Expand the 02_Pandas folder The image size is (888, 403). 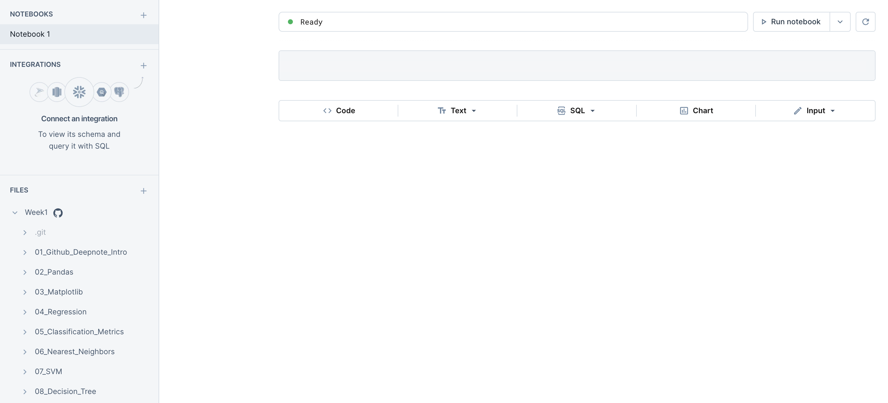tap(25, 272)
